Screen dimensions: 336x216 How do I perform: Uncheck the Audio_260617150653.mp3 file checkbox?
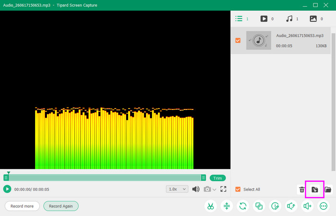point(238,40)
